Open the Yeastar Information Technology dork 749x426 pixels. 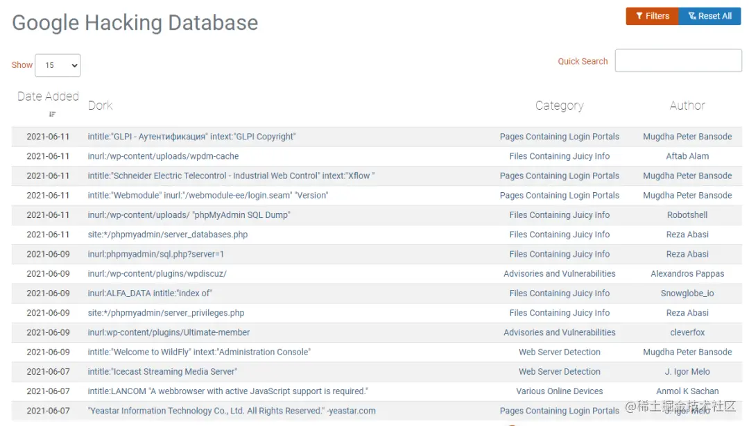tap(232, 411)
